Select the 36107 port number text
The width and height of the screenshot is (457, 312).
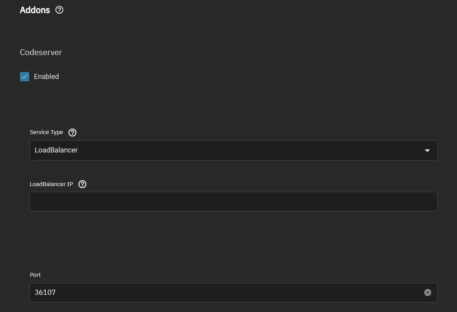click(x=45, y=292)
